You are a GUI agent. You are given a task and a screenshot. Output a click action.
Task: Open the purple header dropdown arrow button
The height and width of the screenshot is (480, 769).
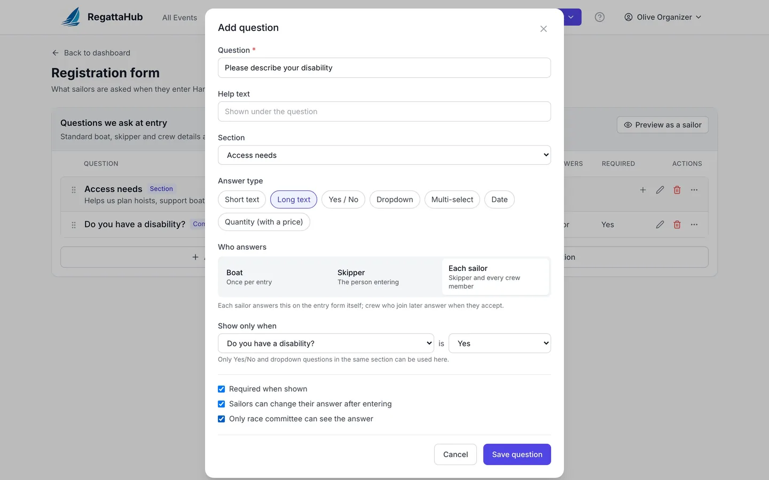[x=571, y=17]
